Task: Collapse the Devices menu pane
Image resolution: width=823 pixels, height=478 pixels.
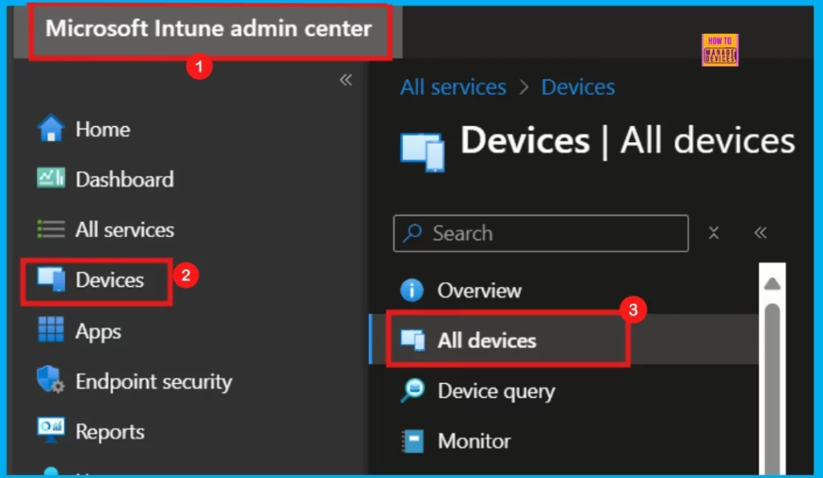Action: point(760,232)
